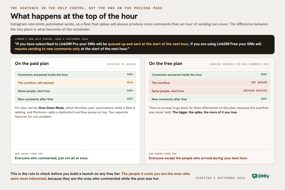
Task: Click the 'On the paid plan' heading
Action: pyautogui.click(x=32, y=64)
